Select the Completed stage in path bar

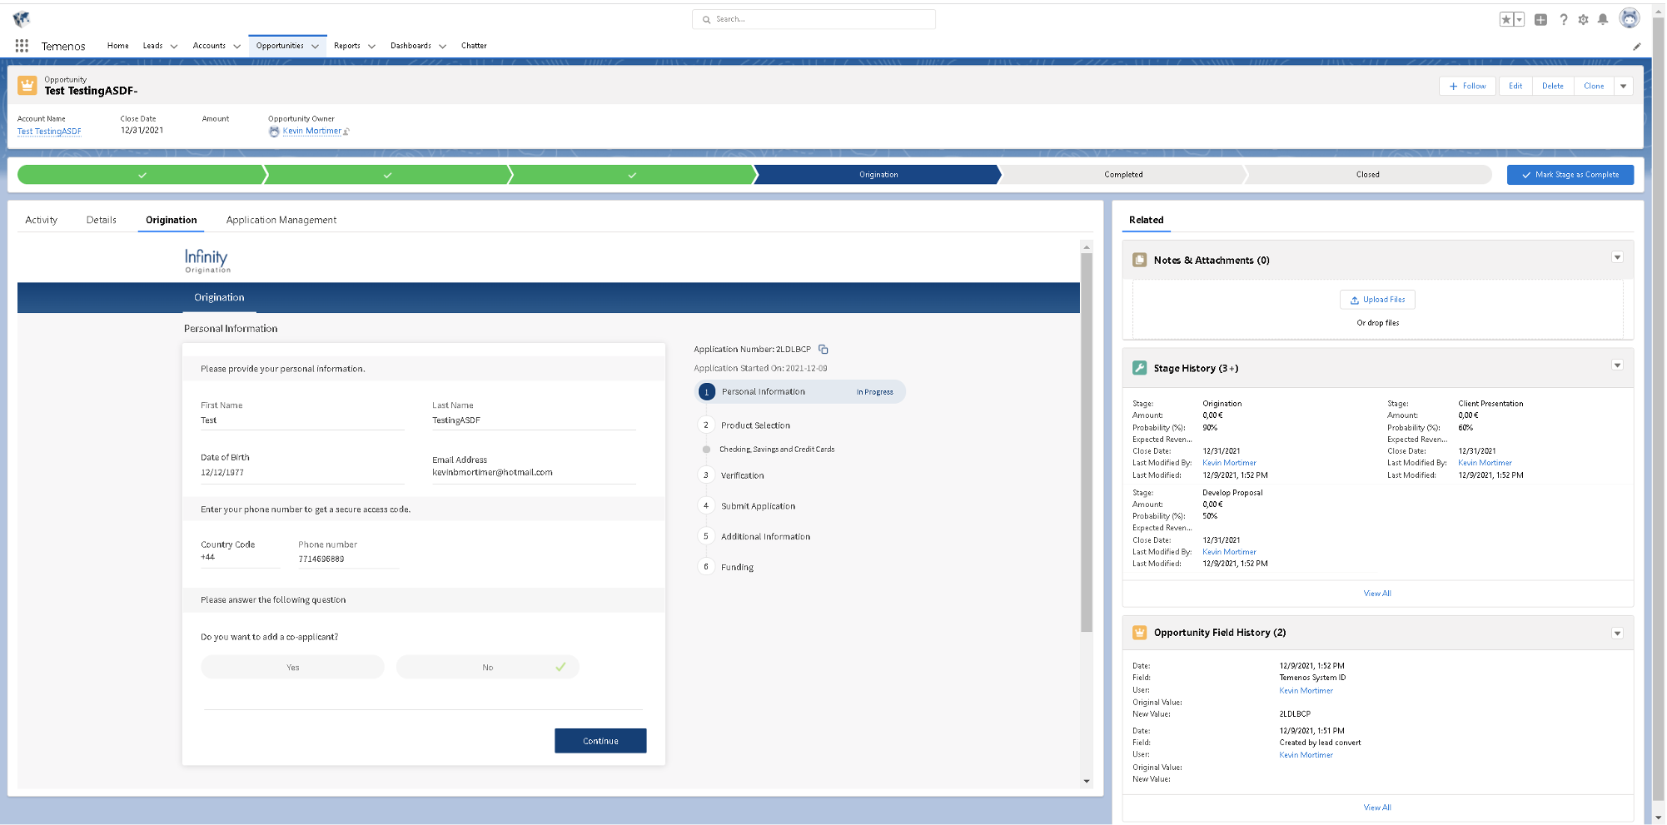pyautogui.click(x=1122, y=175)
